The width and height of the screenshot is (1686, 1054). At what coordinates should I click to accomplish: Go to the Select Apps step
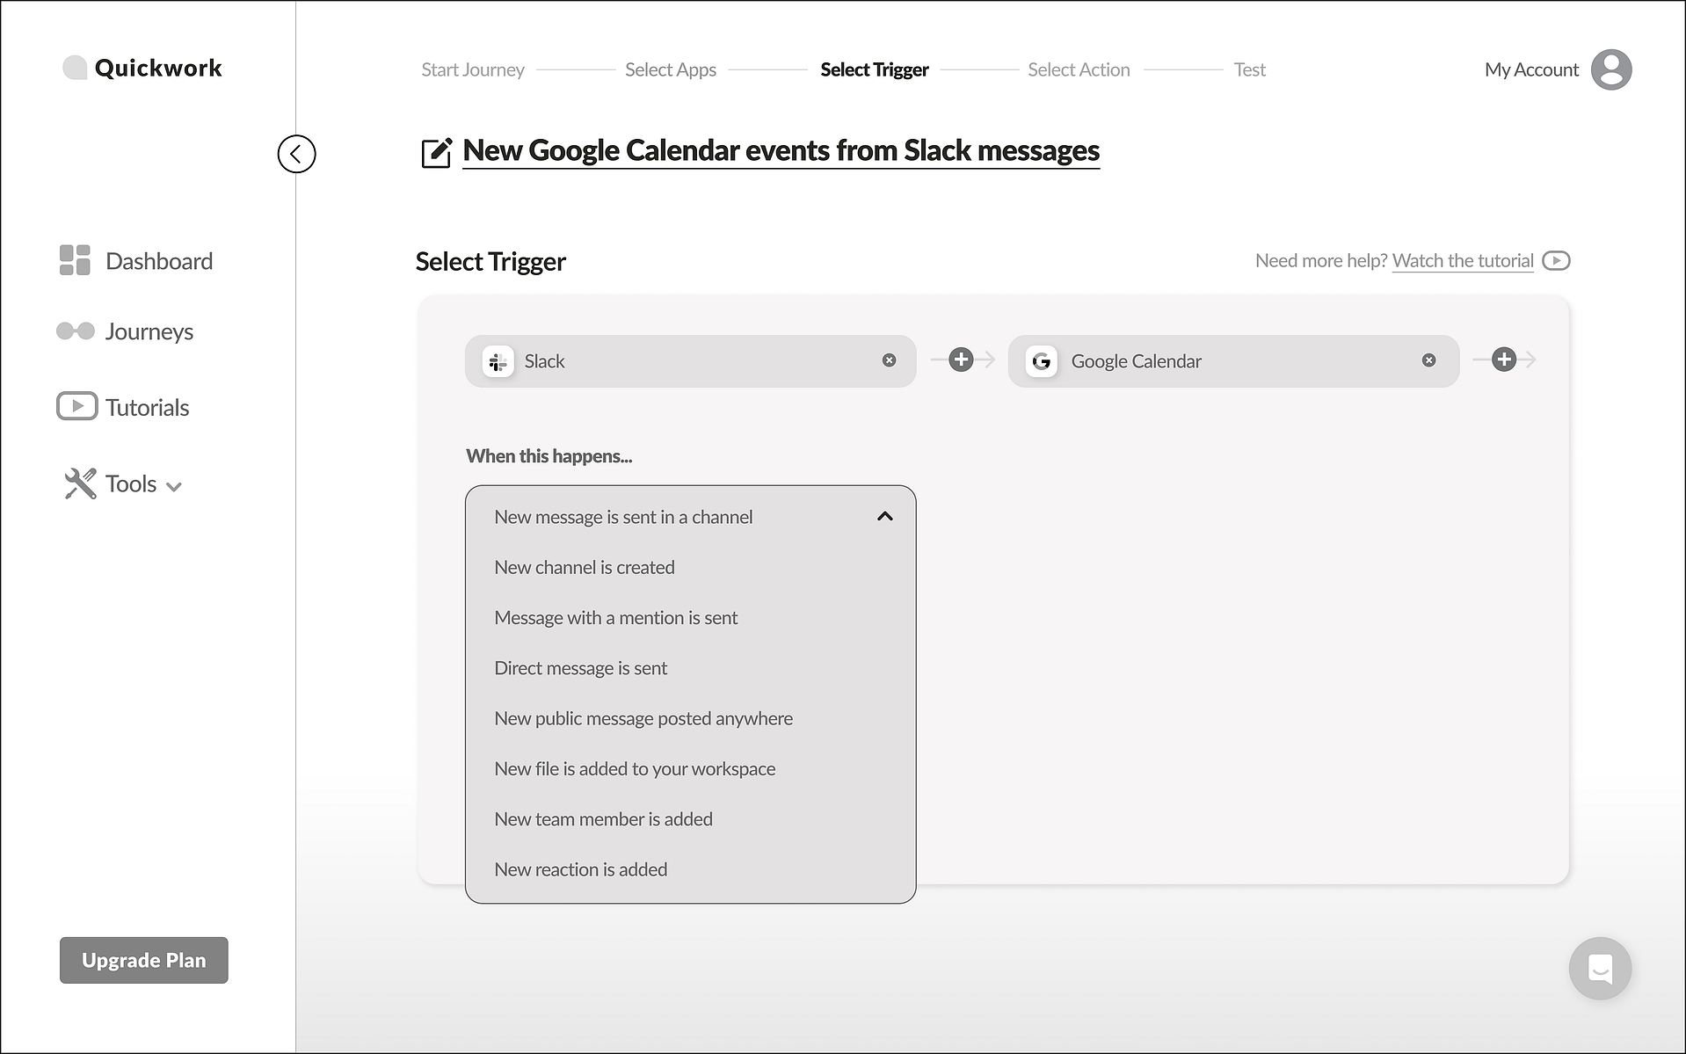pyautogui.click(x=671, y=69)
